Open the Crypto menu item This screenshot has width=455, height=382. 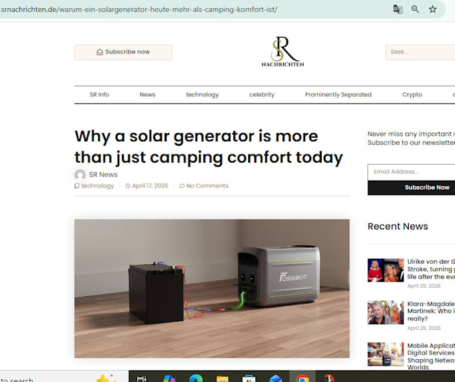412,94
